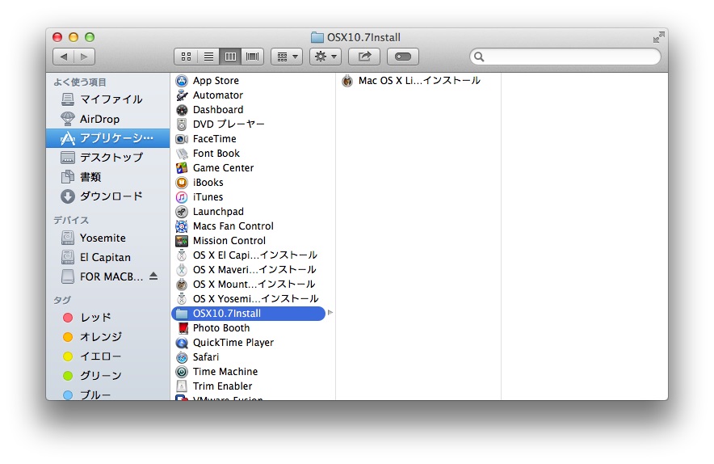Select OS X Mount... installer
Image resolution: width=714 pixels, height=464 pixels.
coord(254,285)
